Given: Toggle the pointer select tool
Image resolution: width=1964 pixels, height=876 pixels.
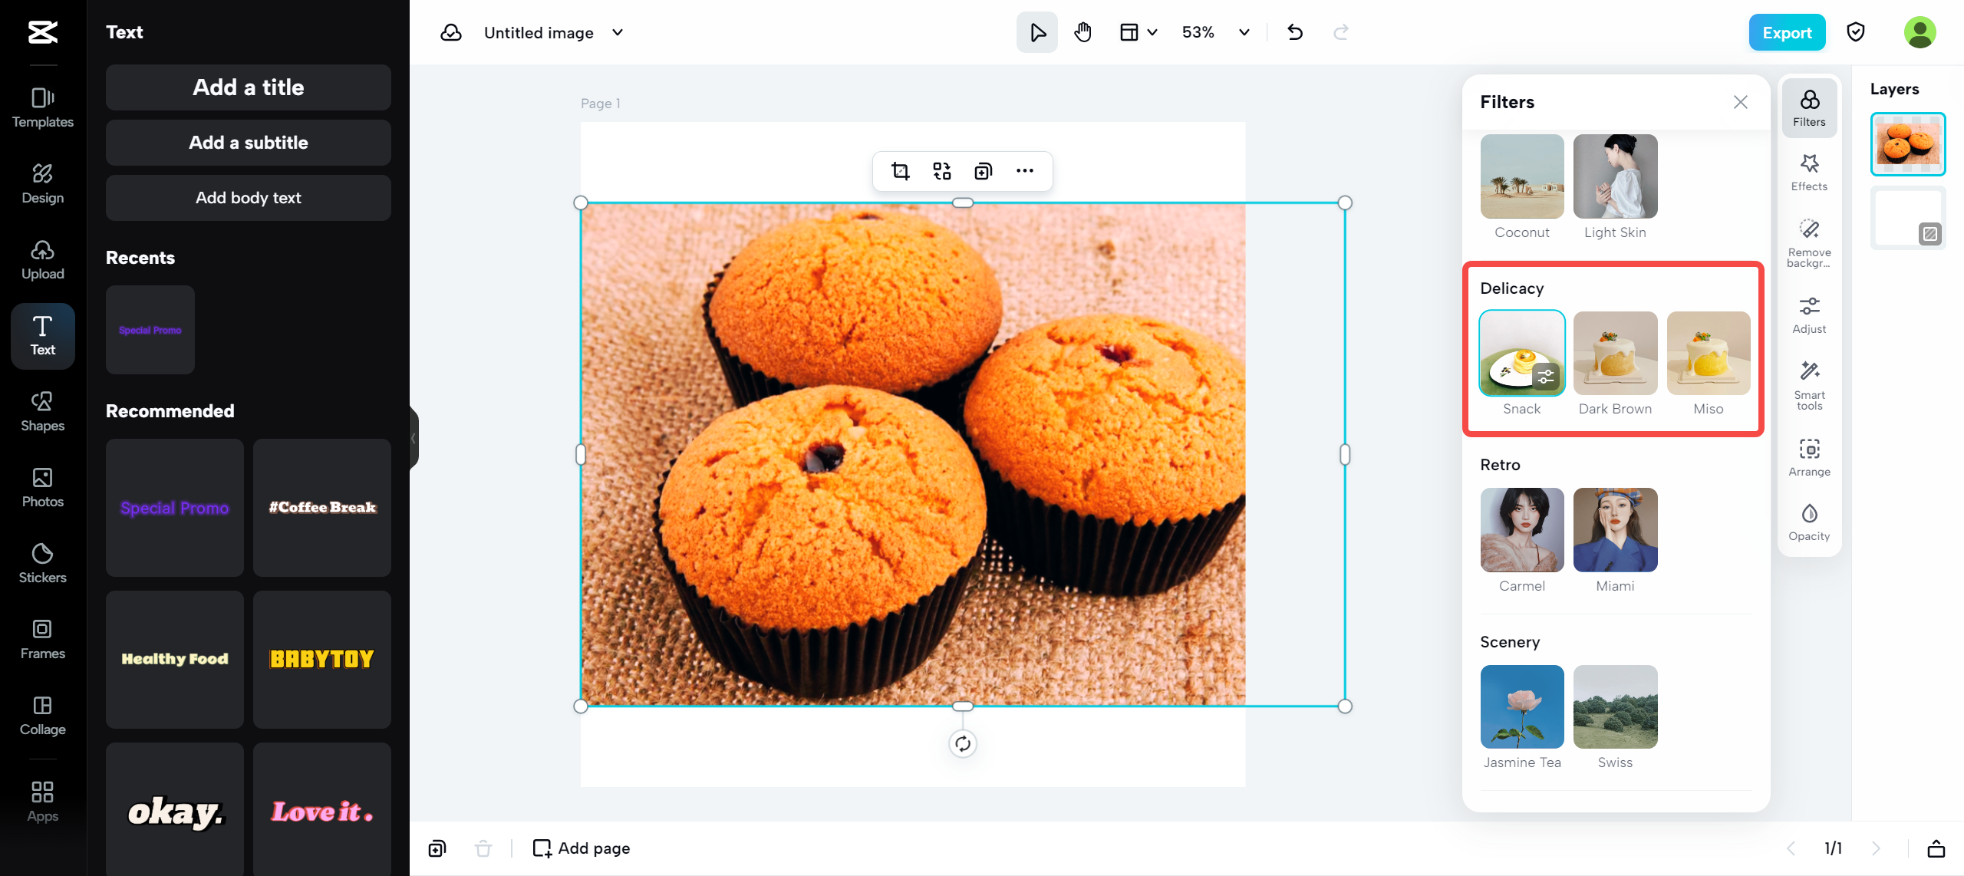Looking at the screenshot, I should point(1036,32).
